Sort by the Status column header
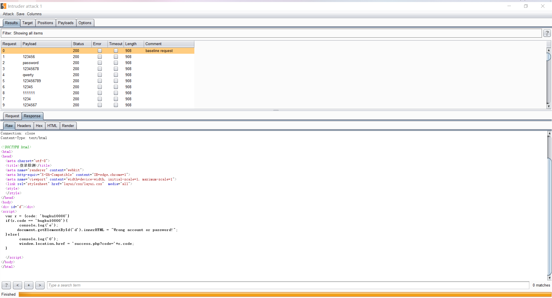552x298 pixels. 81,44
